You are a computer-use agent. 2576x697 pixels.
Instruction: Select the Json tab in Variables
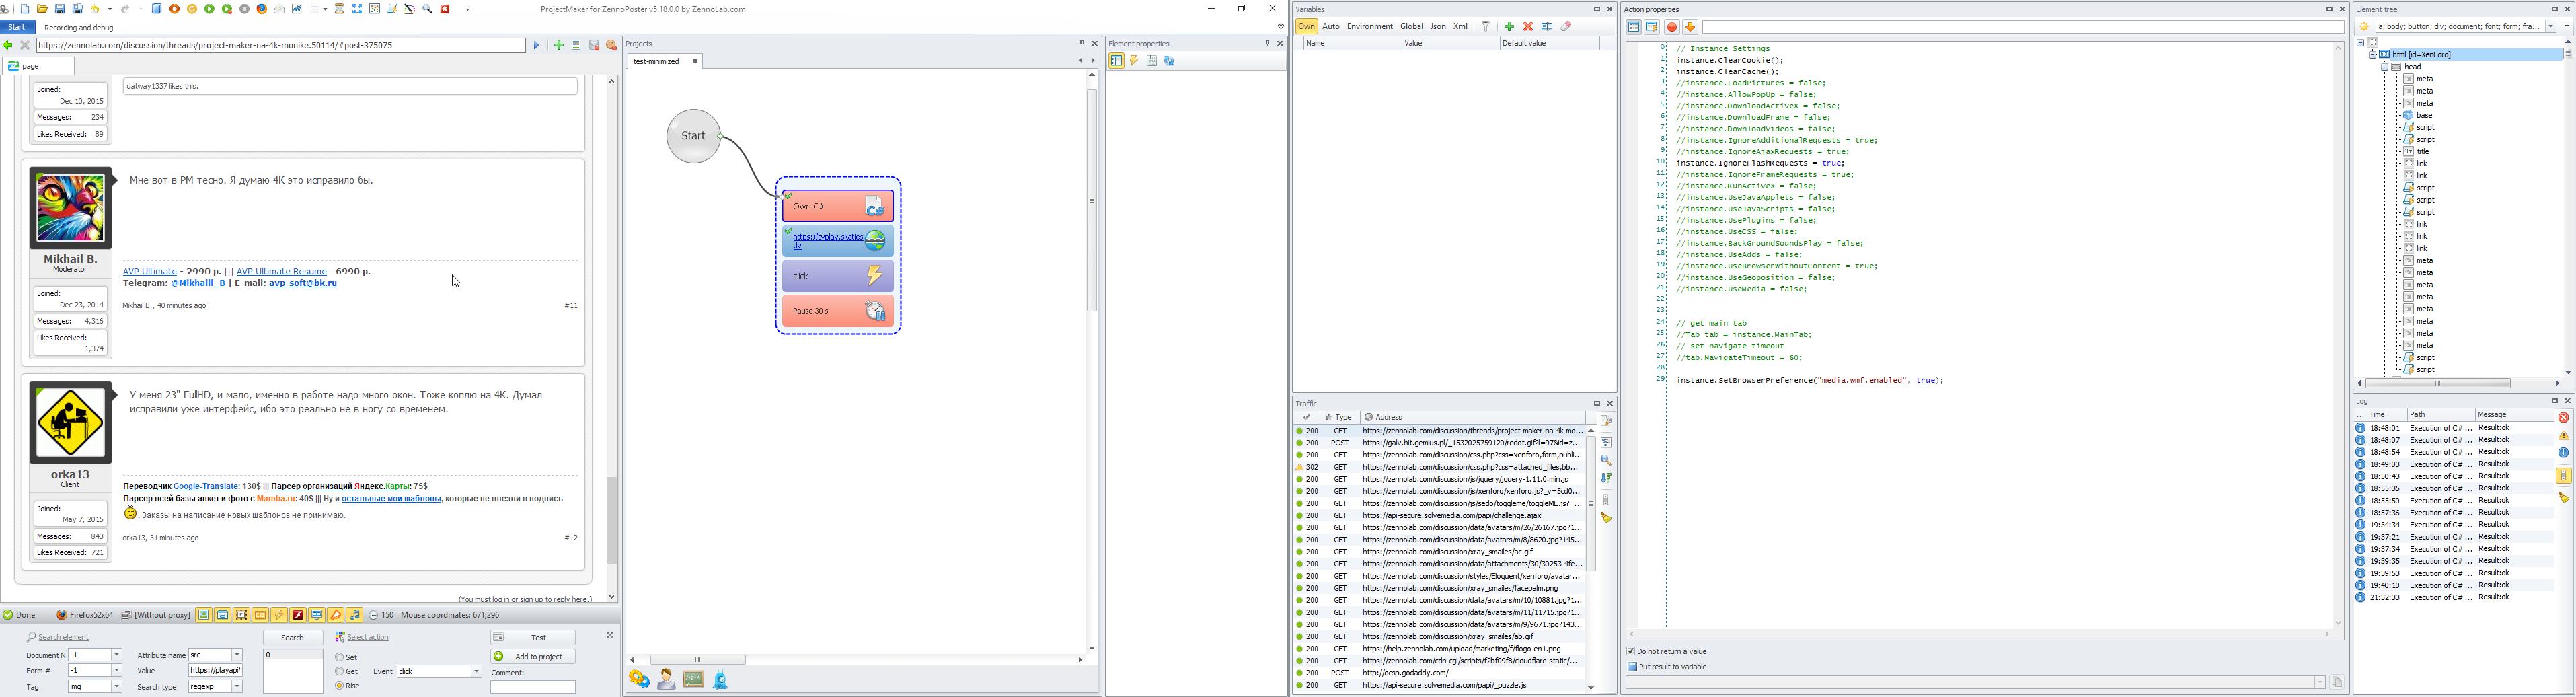pyautogui.click(x=1438, y=26)
